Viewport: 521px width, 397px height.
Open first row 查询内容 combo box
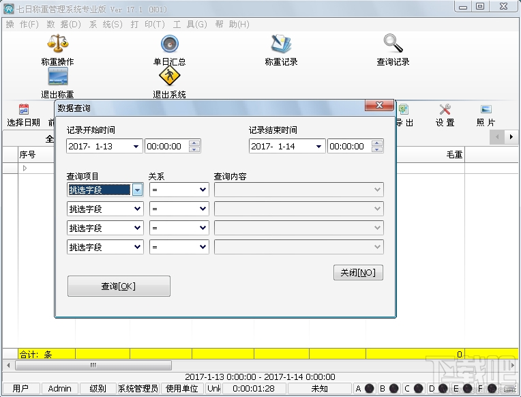pos(299,190)
